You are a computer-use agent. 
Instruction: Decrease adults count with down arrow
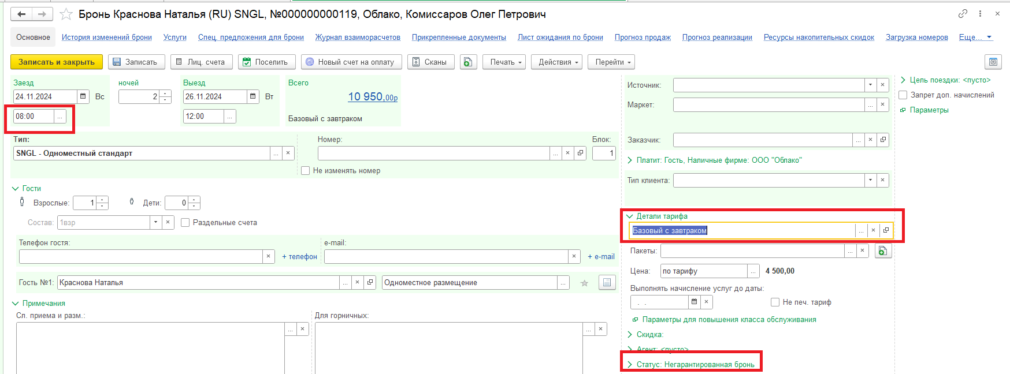[x=102, y=206]
